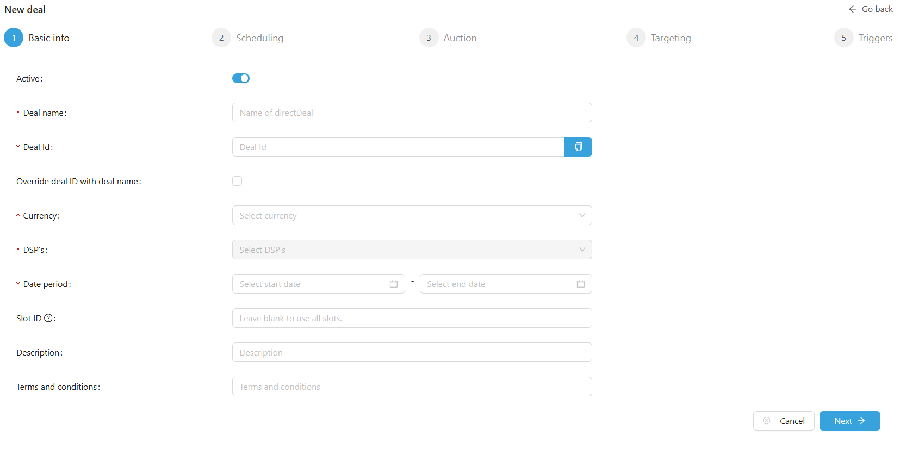The width and height of the screenshot is (900, 455).
Task: Follow the Go back link
Action: pos(871,9)
